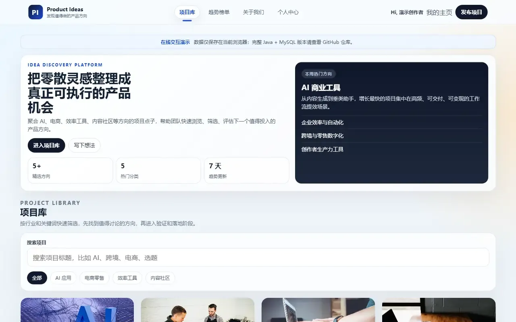Click the PI logo icon
The height and width of the screenshot is (322, 516).
pyautogui.click(x=35, y=12)
